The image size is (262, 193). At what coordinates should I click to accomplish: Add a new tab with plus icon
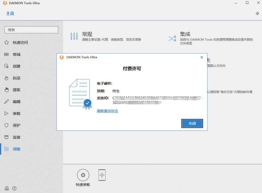coord(257,13)
